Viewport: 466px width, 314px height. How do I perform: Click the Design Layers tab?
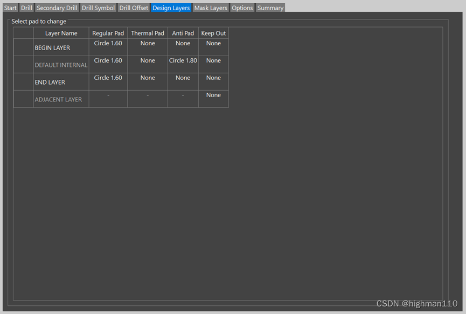click(171, 8)
